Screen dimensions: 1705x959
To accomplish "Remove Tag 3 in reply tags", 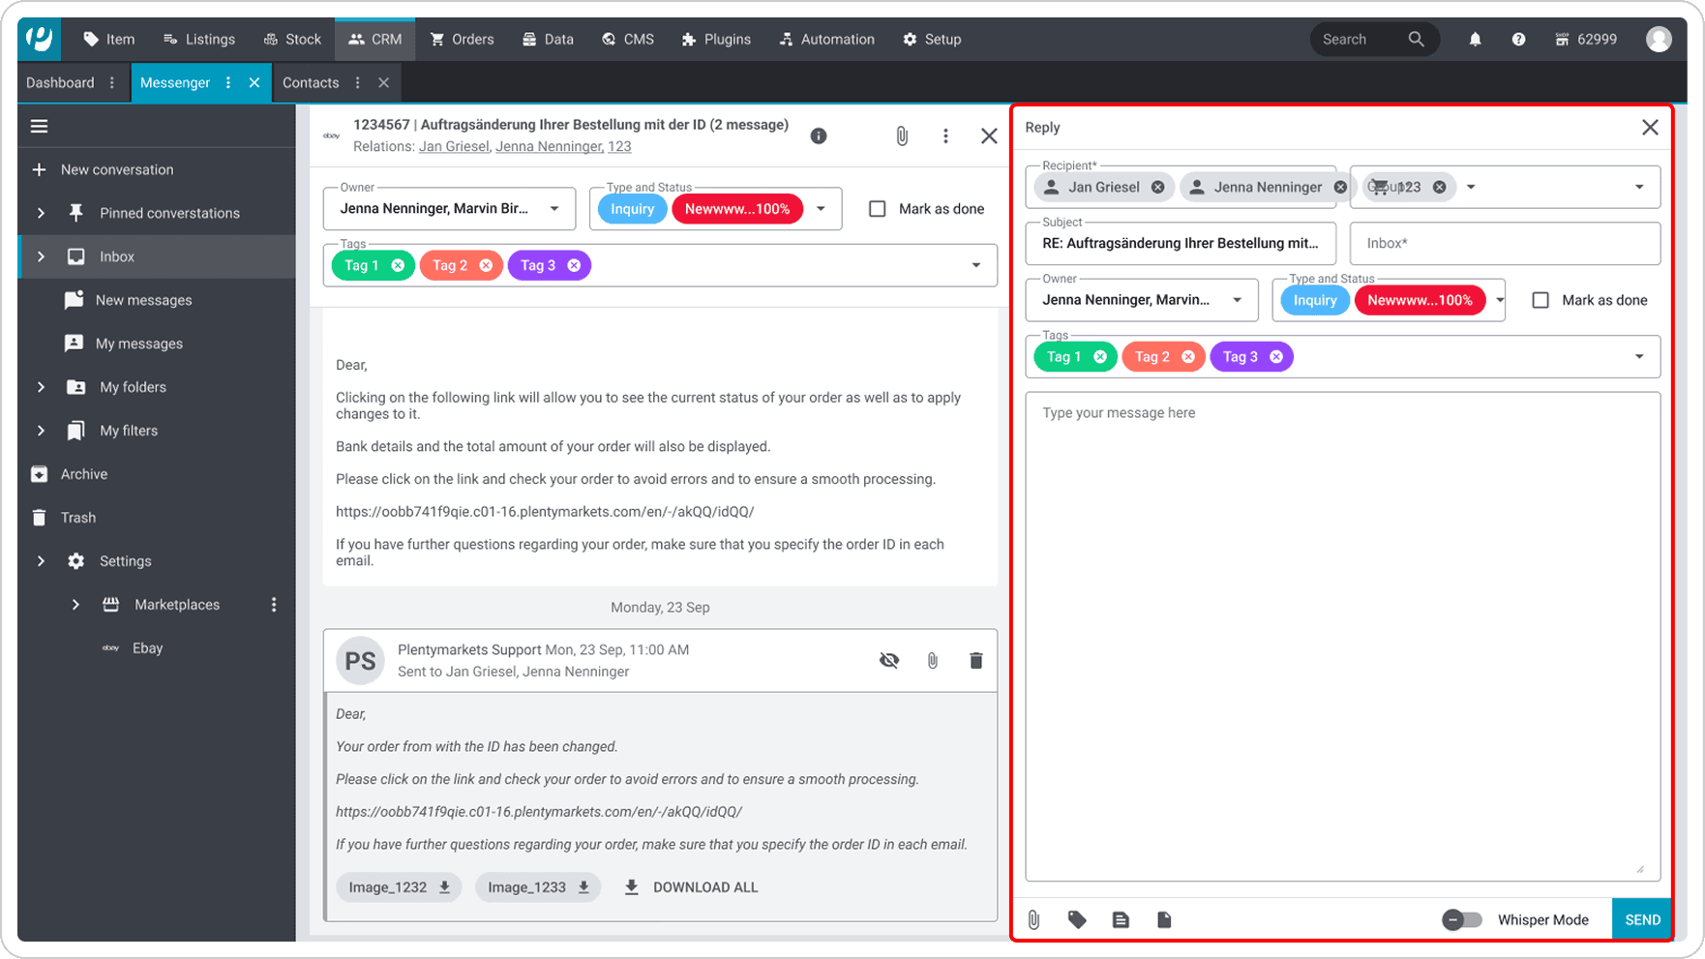I will 1276,356.
